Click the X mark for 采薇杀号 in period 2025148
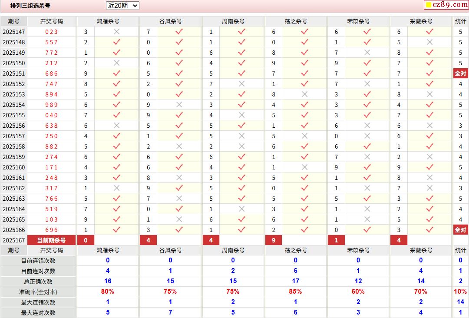The image size is (469, 318). click(x=430, y=42)
